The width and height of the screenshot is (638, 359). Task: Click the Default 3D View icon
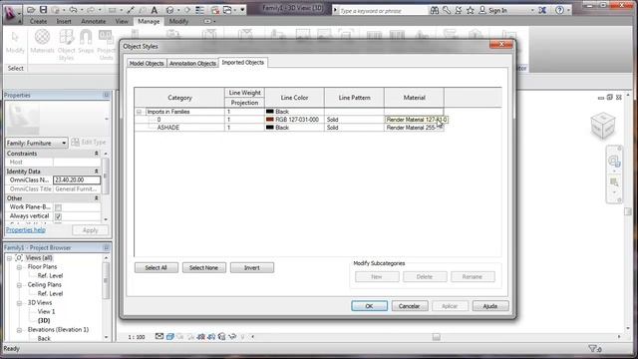point(170,10)
